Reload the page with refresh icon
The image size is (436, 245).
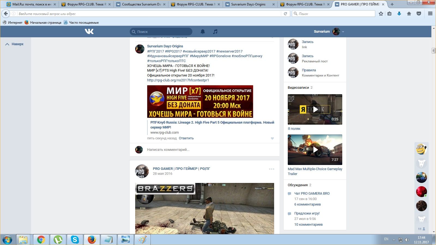(285, 14)
